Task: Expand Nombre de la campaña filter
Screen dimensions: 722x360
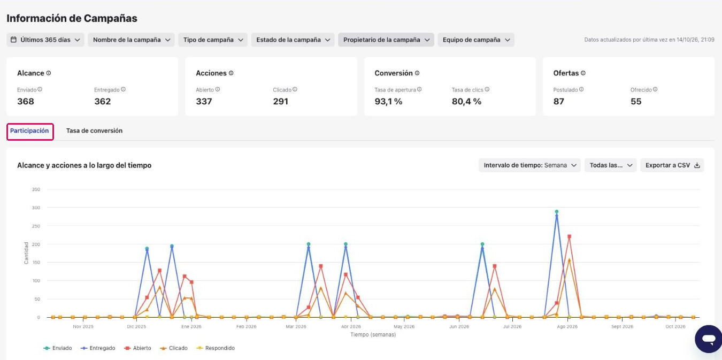Action: 132,40
